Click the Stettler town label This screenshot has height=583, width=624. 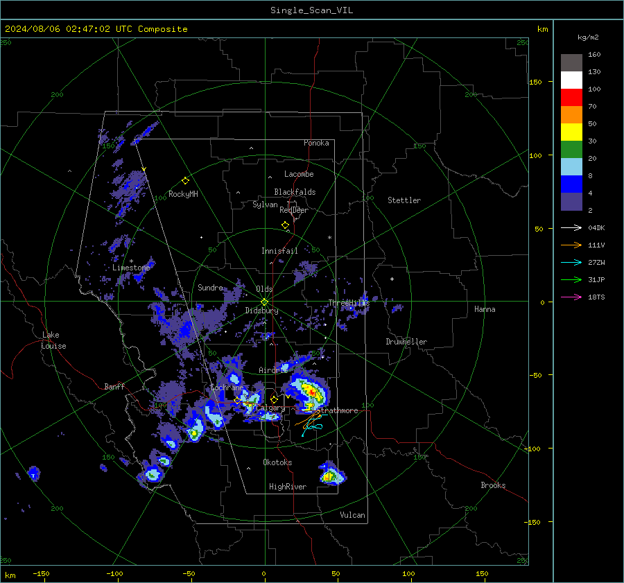click(x=404, y=200)
